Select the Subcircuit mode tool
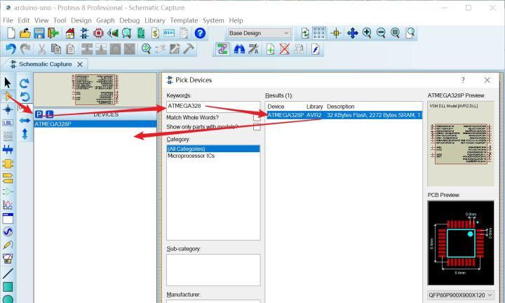Viewport: 505px width, 303px height. (8, 163)
